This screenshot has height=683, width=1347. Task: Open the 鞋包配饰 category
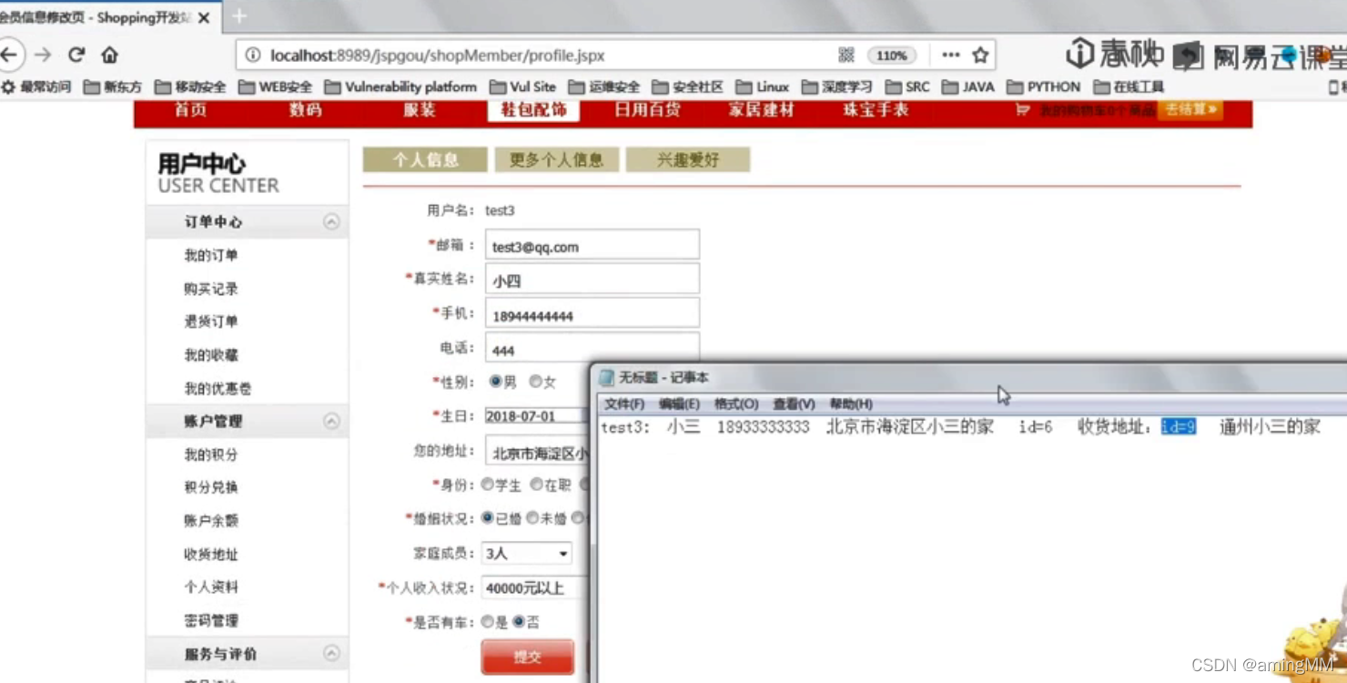tap(533, 110)
